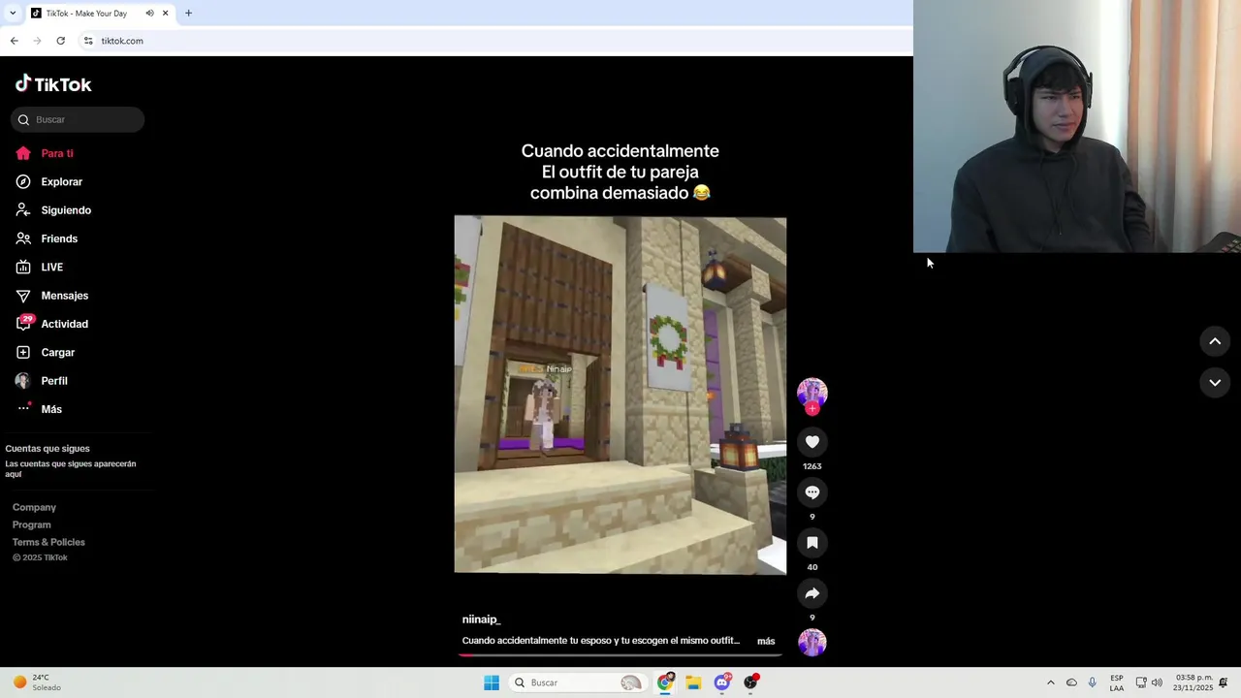Viewport: 1241px width, 698px height.
Task: Open the weather widget 24°C Soleado
Action: (x=37, y=682)
